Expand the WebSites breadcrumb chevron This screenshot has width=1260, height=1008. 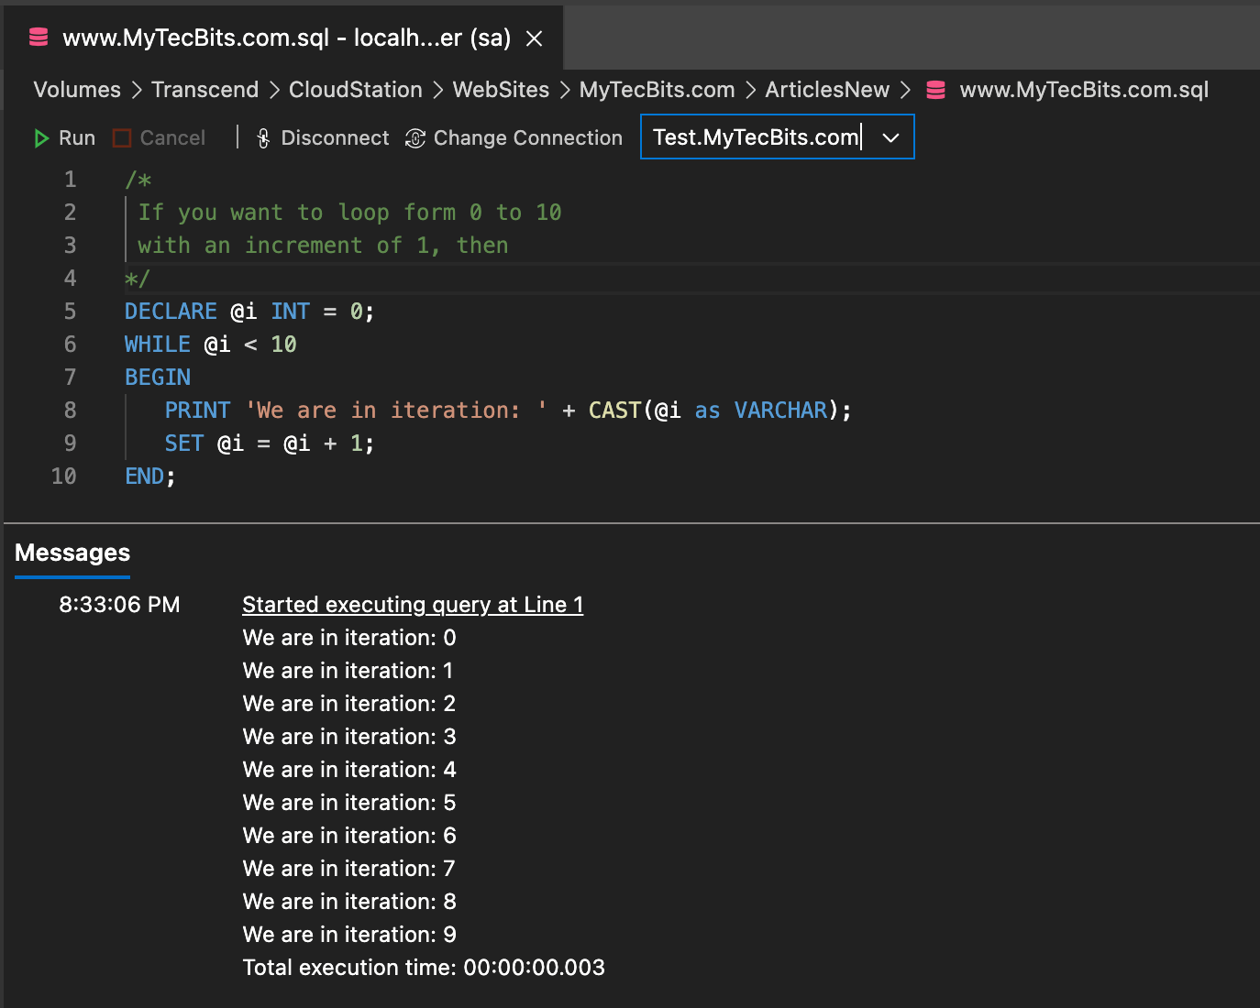(565, 90)
